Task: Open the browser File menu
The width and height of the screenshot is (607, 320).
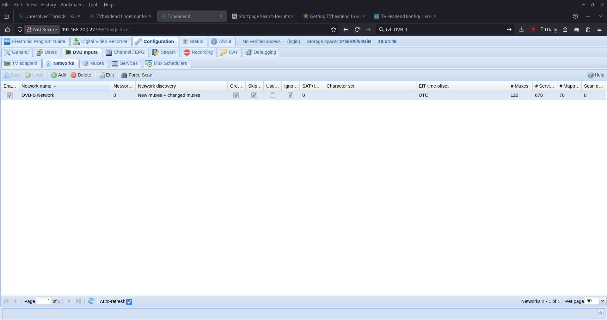Action: click(x=6, y=5)
